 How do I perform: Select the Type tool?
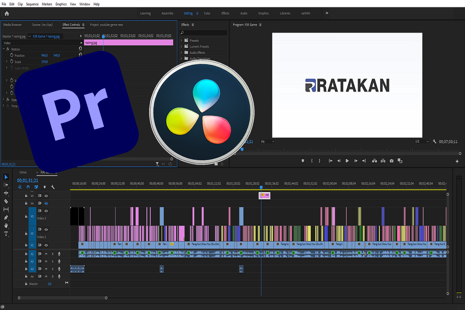click(x=6, y=234)
